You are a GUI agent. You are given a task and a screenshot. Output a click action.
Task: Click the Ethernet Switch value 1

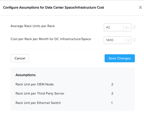coord(112,103)
